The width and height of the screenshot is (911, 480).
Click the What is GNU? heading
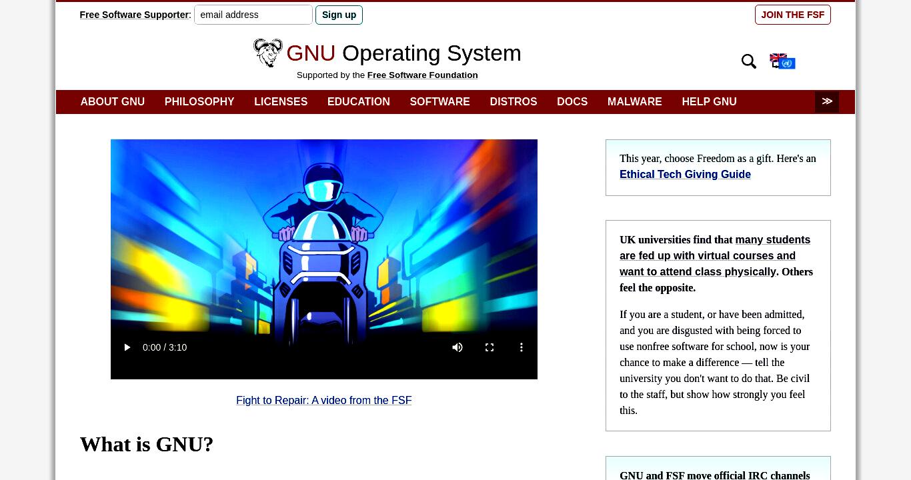pyautogui.click(x=147, y=445)
